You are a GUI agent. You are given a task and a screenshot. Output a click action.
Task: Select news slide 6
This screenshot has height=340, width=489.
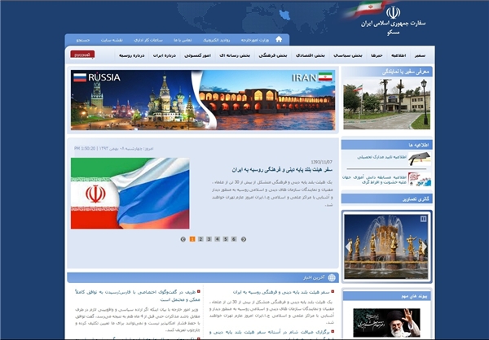pyautogui.click(x=234, y=239)
